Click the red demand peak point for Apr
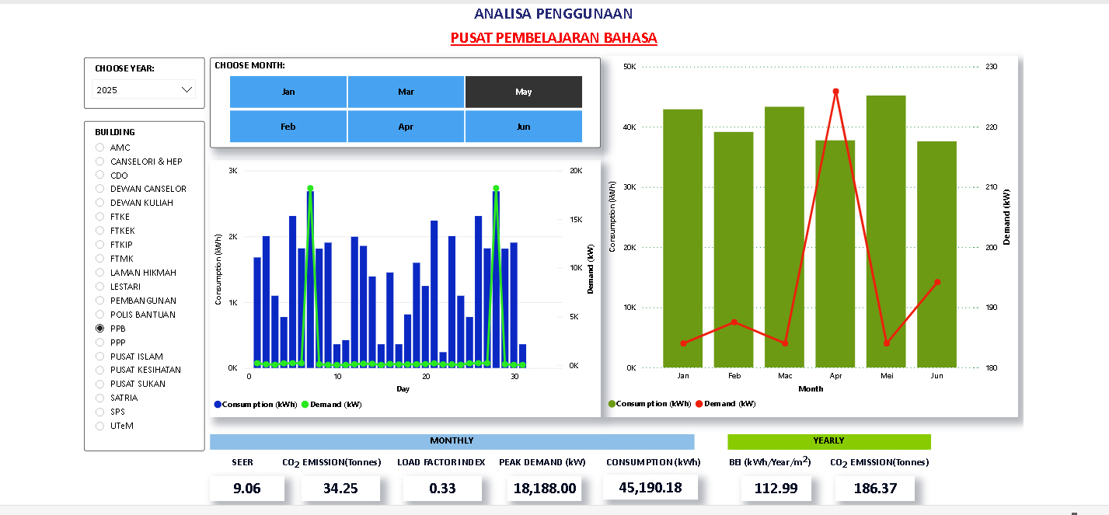Image resolution: width=1109 pixels, height=515 pixels. coord(835,92)
